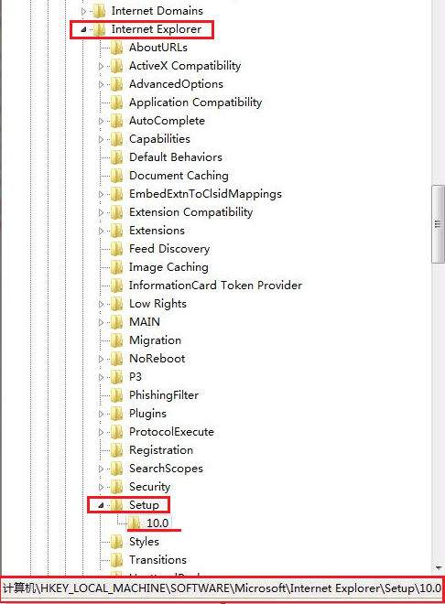Select the Image Caching label
This screenshot has height=604, width=445.
click(168, 267)
